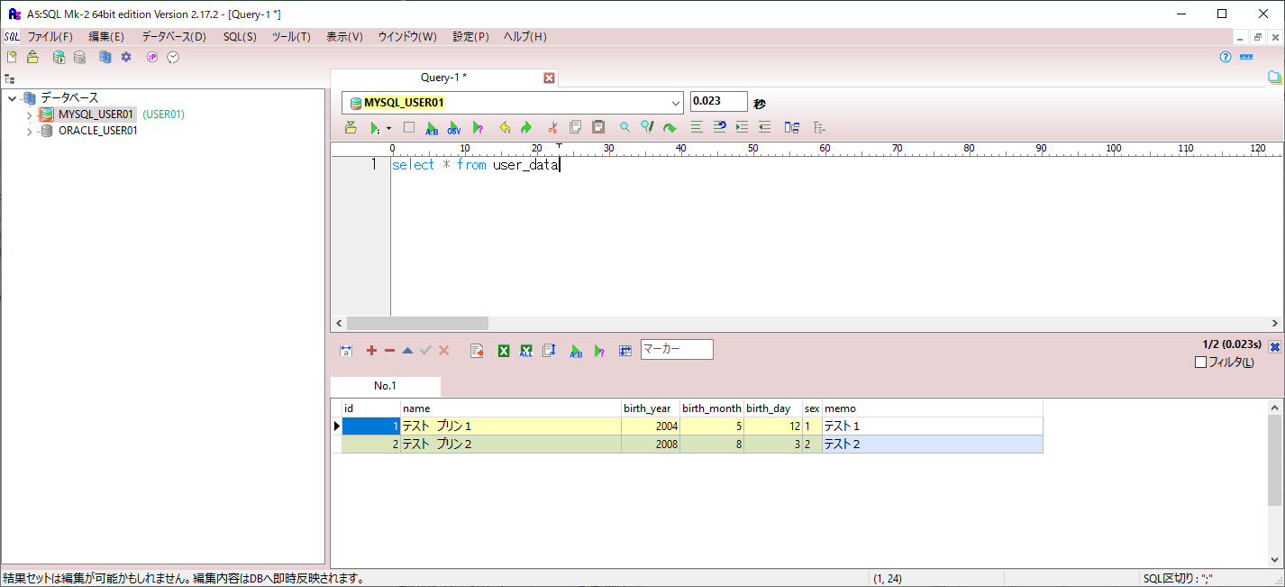Open the ツール(T) menu
This screenshot has height=587, width=1285.
coord(291,37)
